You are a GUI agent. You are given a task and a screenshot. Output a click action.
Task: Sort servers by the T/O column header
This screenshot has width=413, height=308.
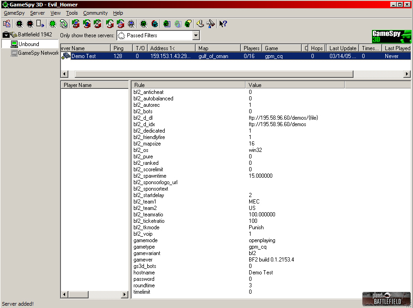(140, 48)
